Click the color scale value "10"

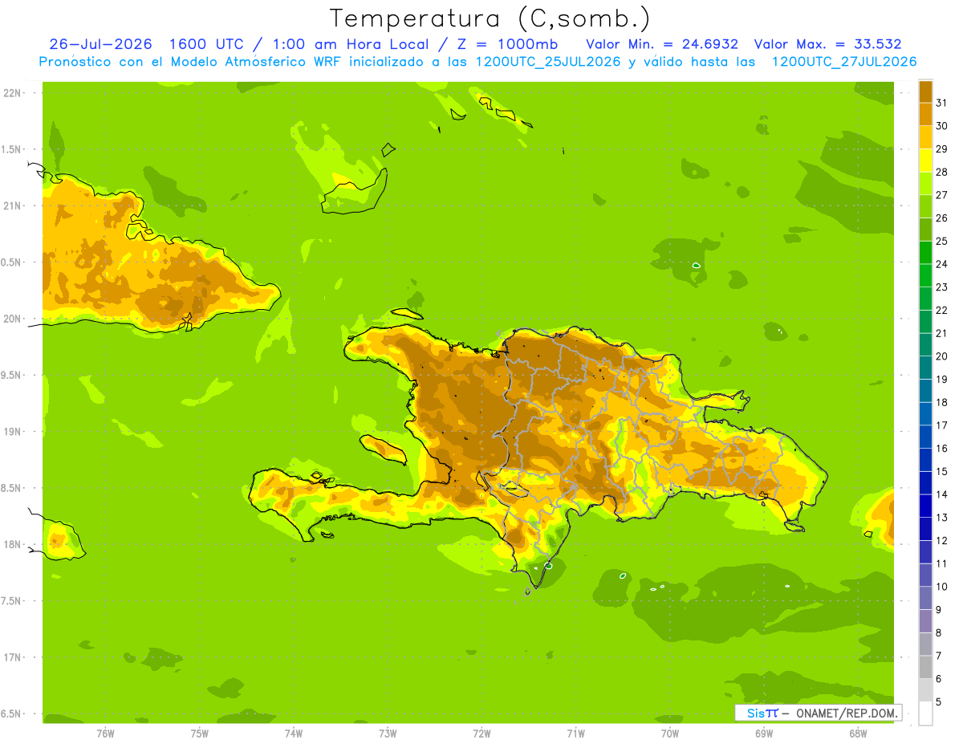coord(941,587)
